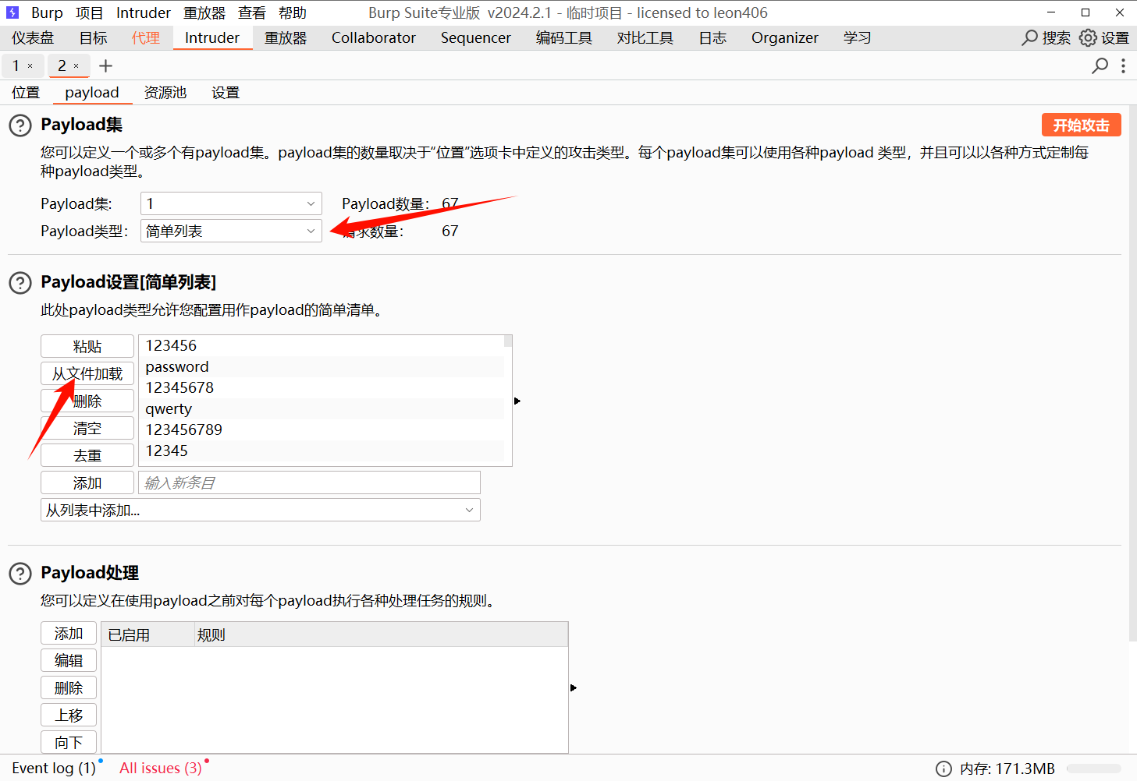This screenshot has width=1137, height=781.
Task: Select the 'password' payload entry
Action: pyautogui.click(x=322, y=366)
